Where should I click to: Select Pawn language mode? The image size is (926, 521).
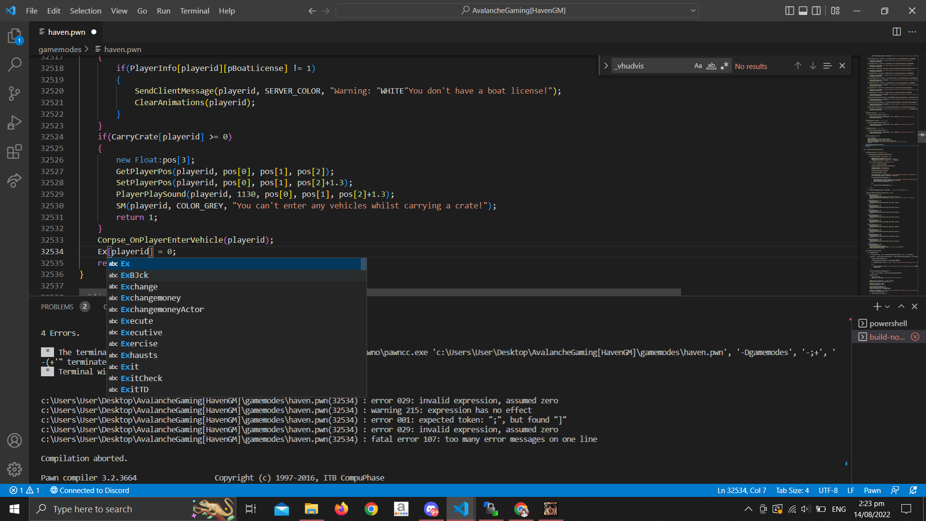click(x=872, y=491)
